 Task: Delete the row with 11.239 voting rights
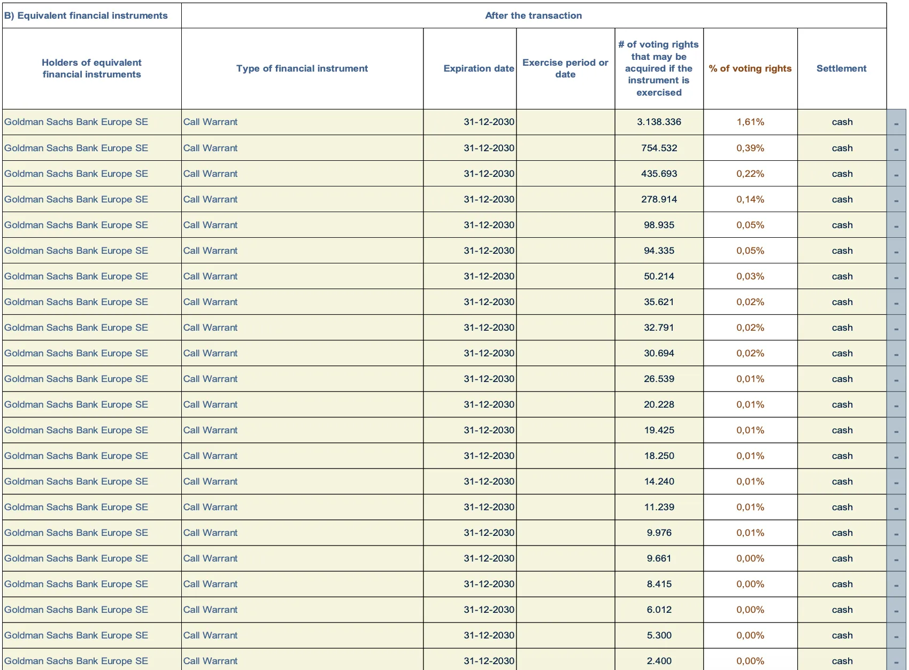[x=896, y=507]
